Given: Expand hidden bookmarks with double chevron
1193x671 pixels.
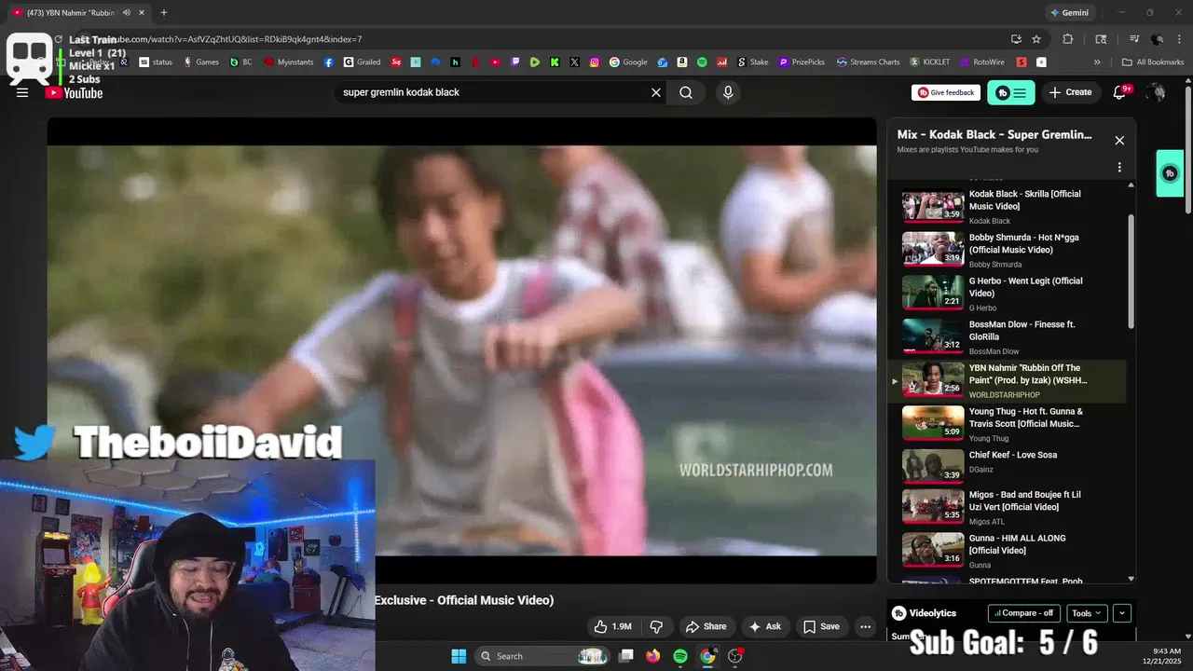Looking at the screenshot, I should (x=1097, y=62).
